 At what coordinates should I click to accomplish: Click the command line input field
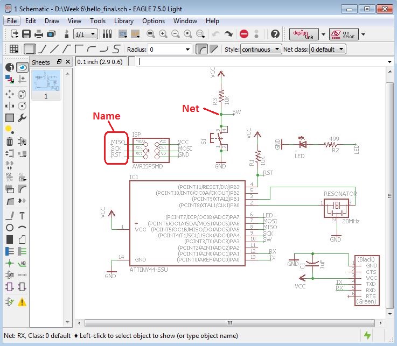(260, 62)
